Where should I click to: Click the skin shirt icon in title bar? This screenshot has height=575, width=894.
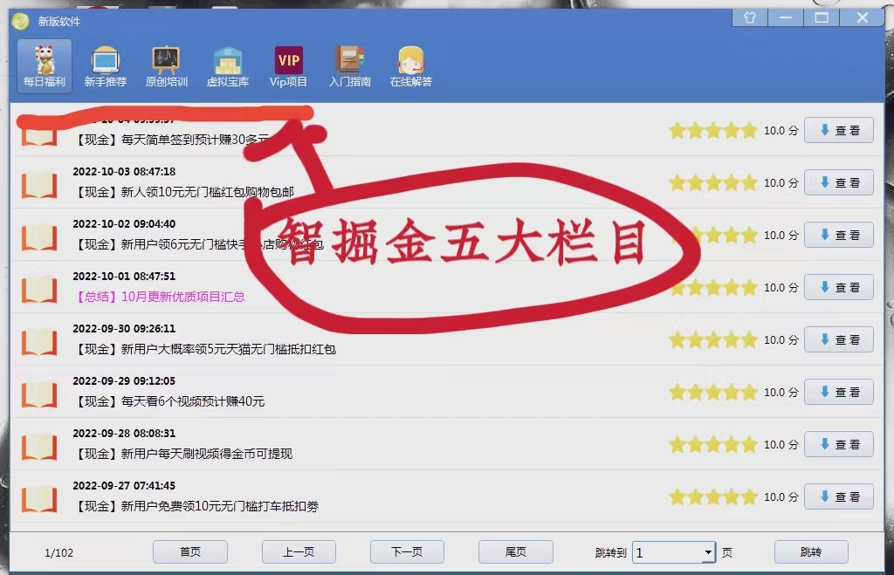click(749, 17)
